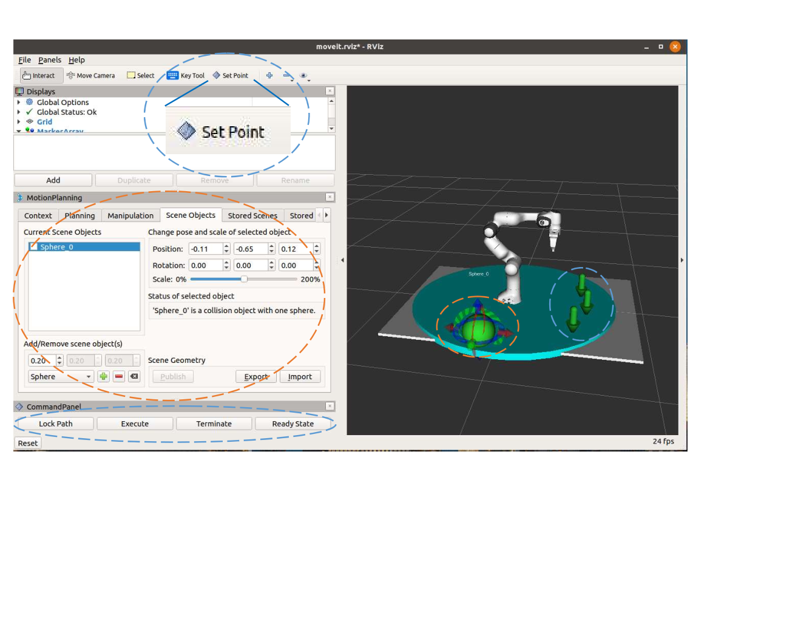Choose the Select tool in toolbar
This screenshot has width=801, height=619.
pos(141,76)
